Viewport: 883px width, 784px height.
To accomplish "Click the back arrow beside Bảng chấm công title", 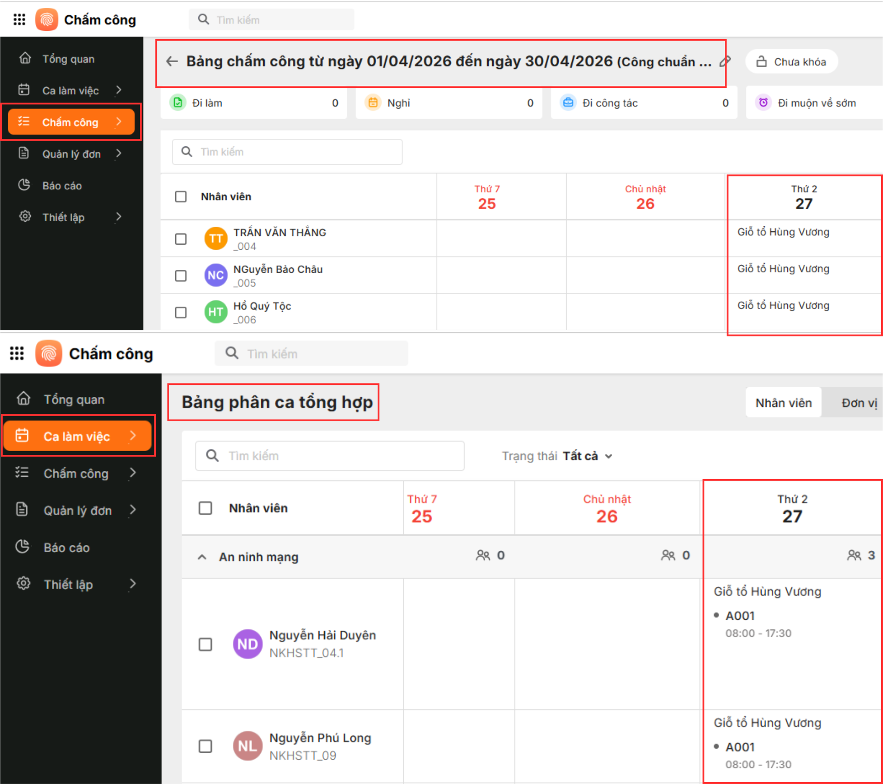I will (172, 61).
